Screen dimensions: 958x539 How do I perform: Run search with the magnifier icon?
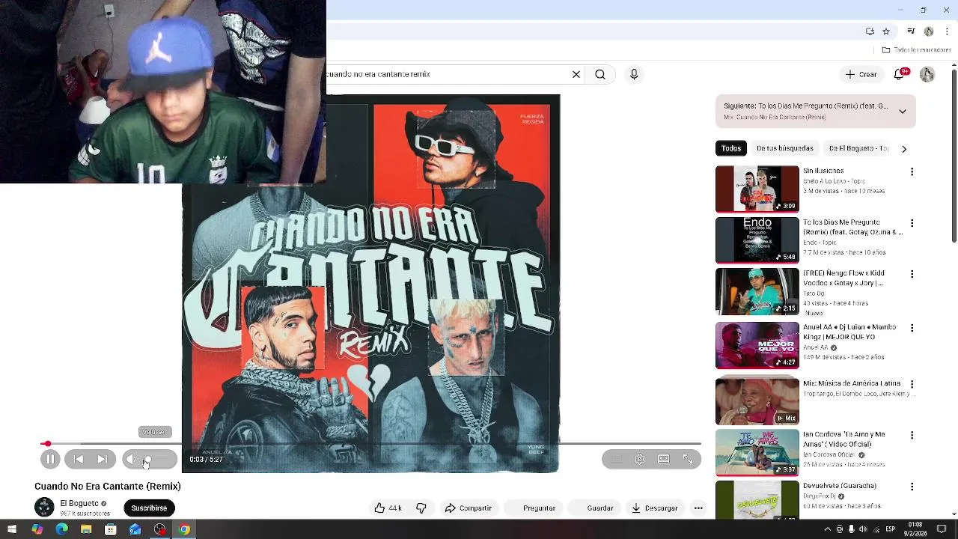(x=600, y=74)
